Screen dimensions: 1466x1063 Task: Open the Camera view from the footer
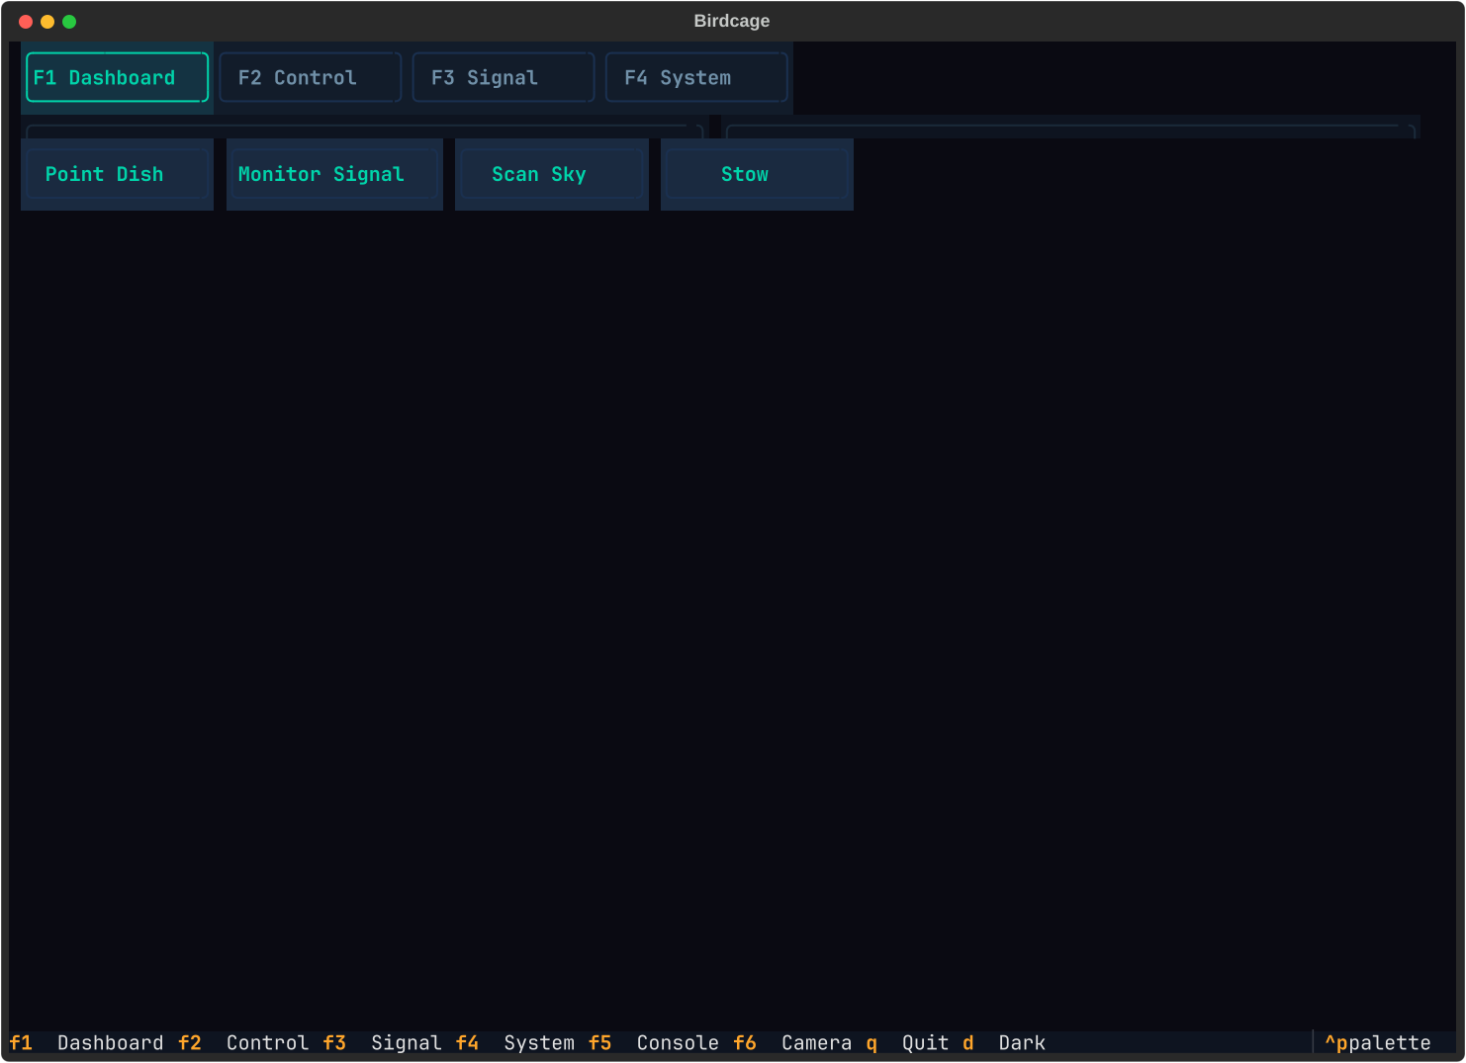816,1042
